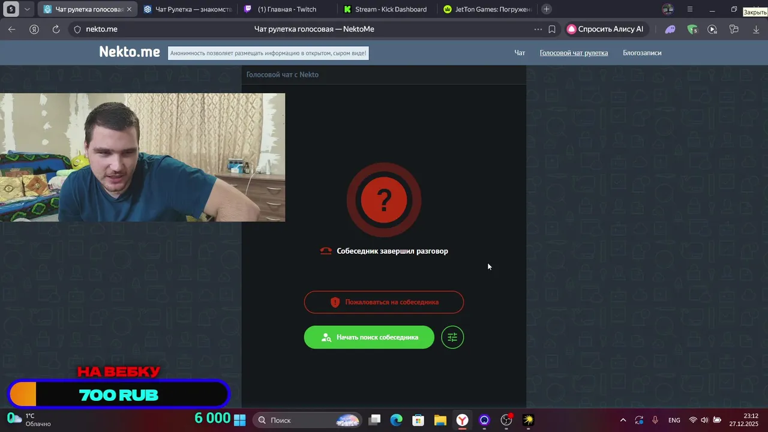Click 'Спросить Алису AI' button
Screen dimensions: 768x432
click(x=606, y=29)
